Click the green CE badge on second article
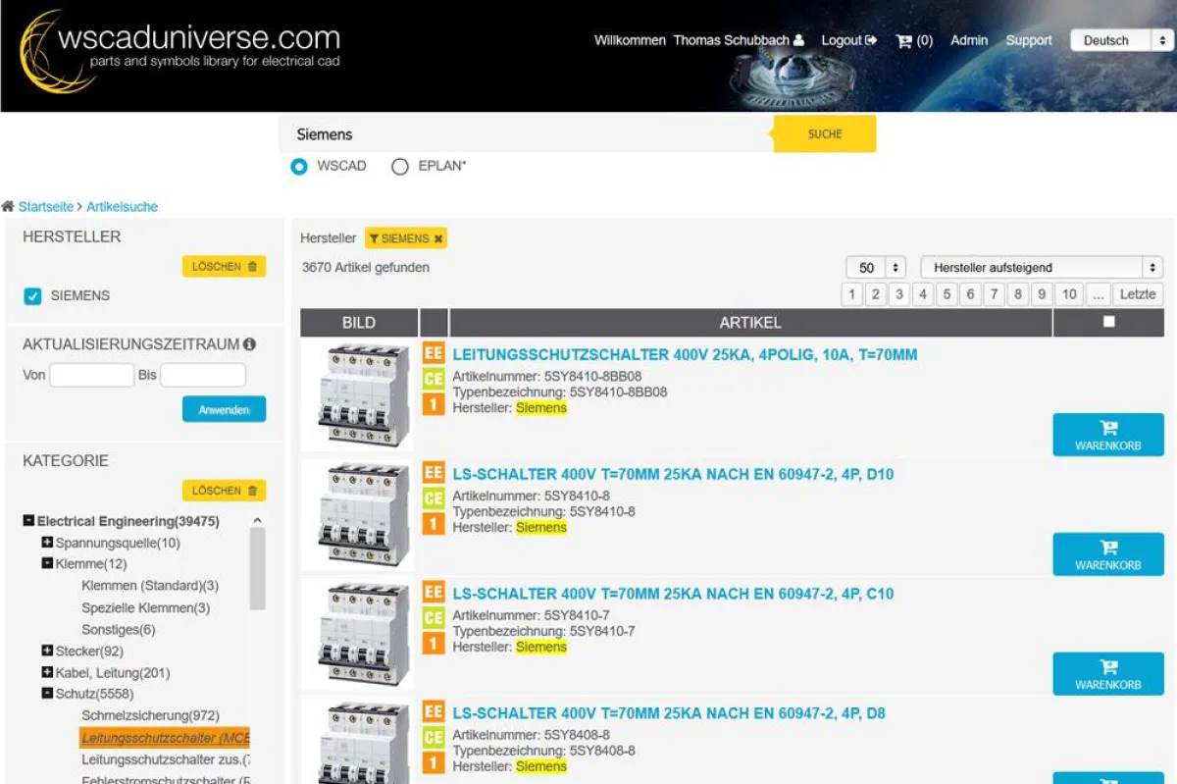1177x784 pixels. tap(434, 498)
